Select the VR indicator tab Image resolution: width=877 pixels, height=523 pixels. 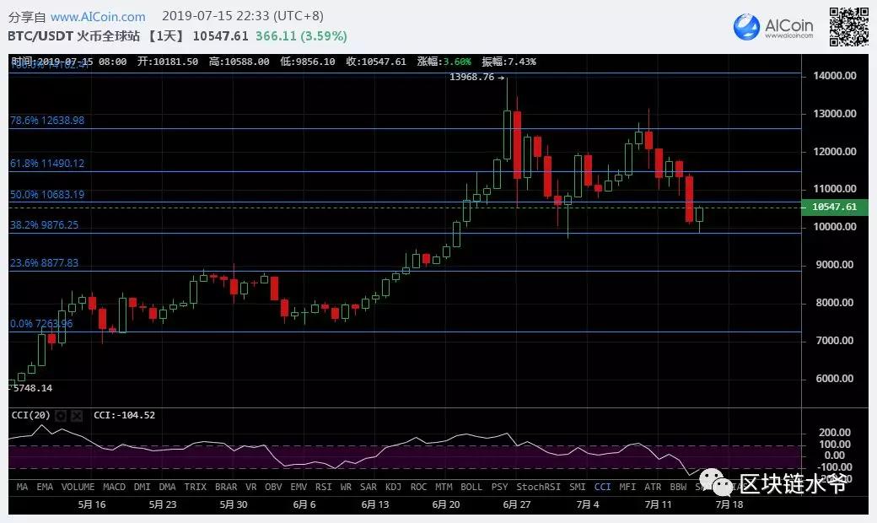tap(251, 487)
